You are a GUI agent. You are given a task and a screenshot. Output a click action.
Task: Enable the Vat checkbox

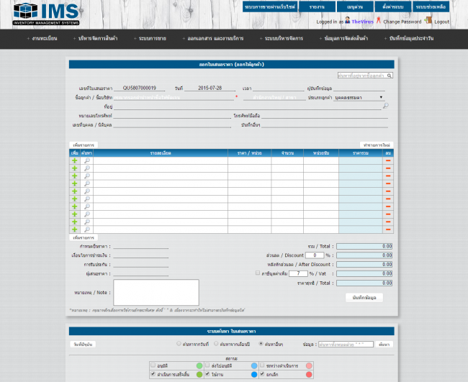[x=258, y=273]
